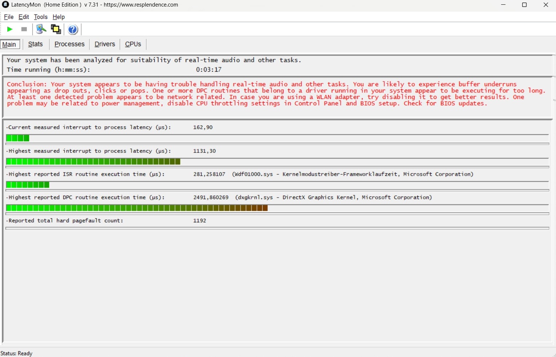Screen dimensions: 556x357
Task: Switch to the Stats tab
Action: pyautogui.click(x=35, y=44)
